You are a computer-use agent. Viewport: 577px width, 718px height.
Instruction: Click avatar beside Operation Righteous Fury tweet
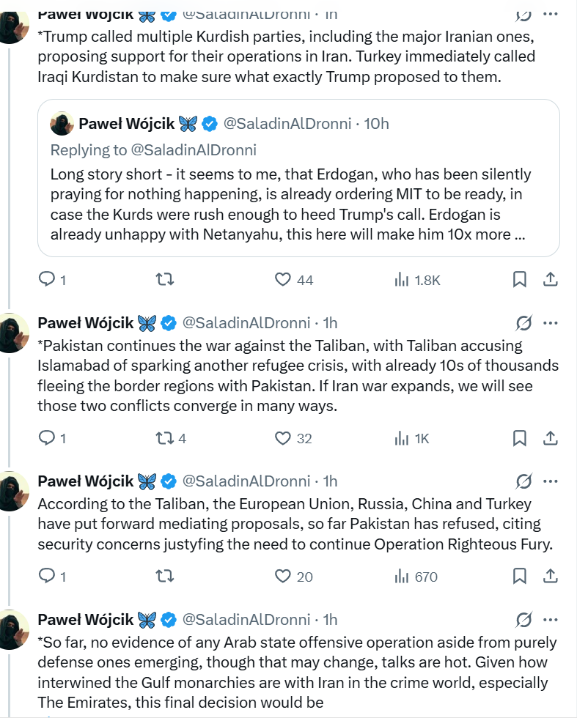[12, 489]
